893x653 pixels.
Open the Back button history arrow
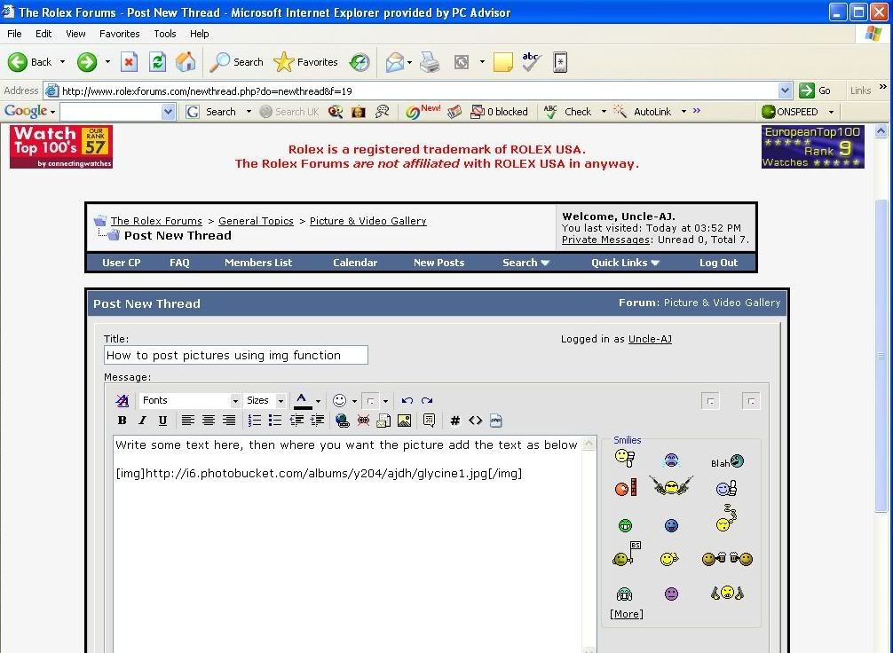(62, 62)
